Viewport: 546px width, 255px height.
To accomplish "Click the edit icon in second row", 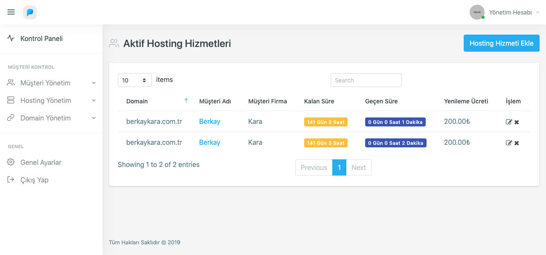I will pyautogui.click(x=508, y=143).
